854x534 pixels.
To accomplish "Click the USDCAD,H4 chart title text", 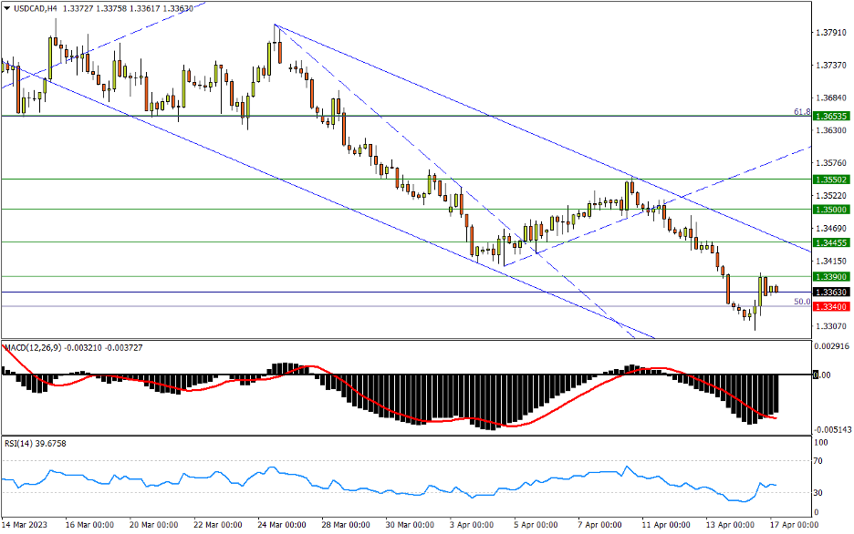I will (31, 8).
